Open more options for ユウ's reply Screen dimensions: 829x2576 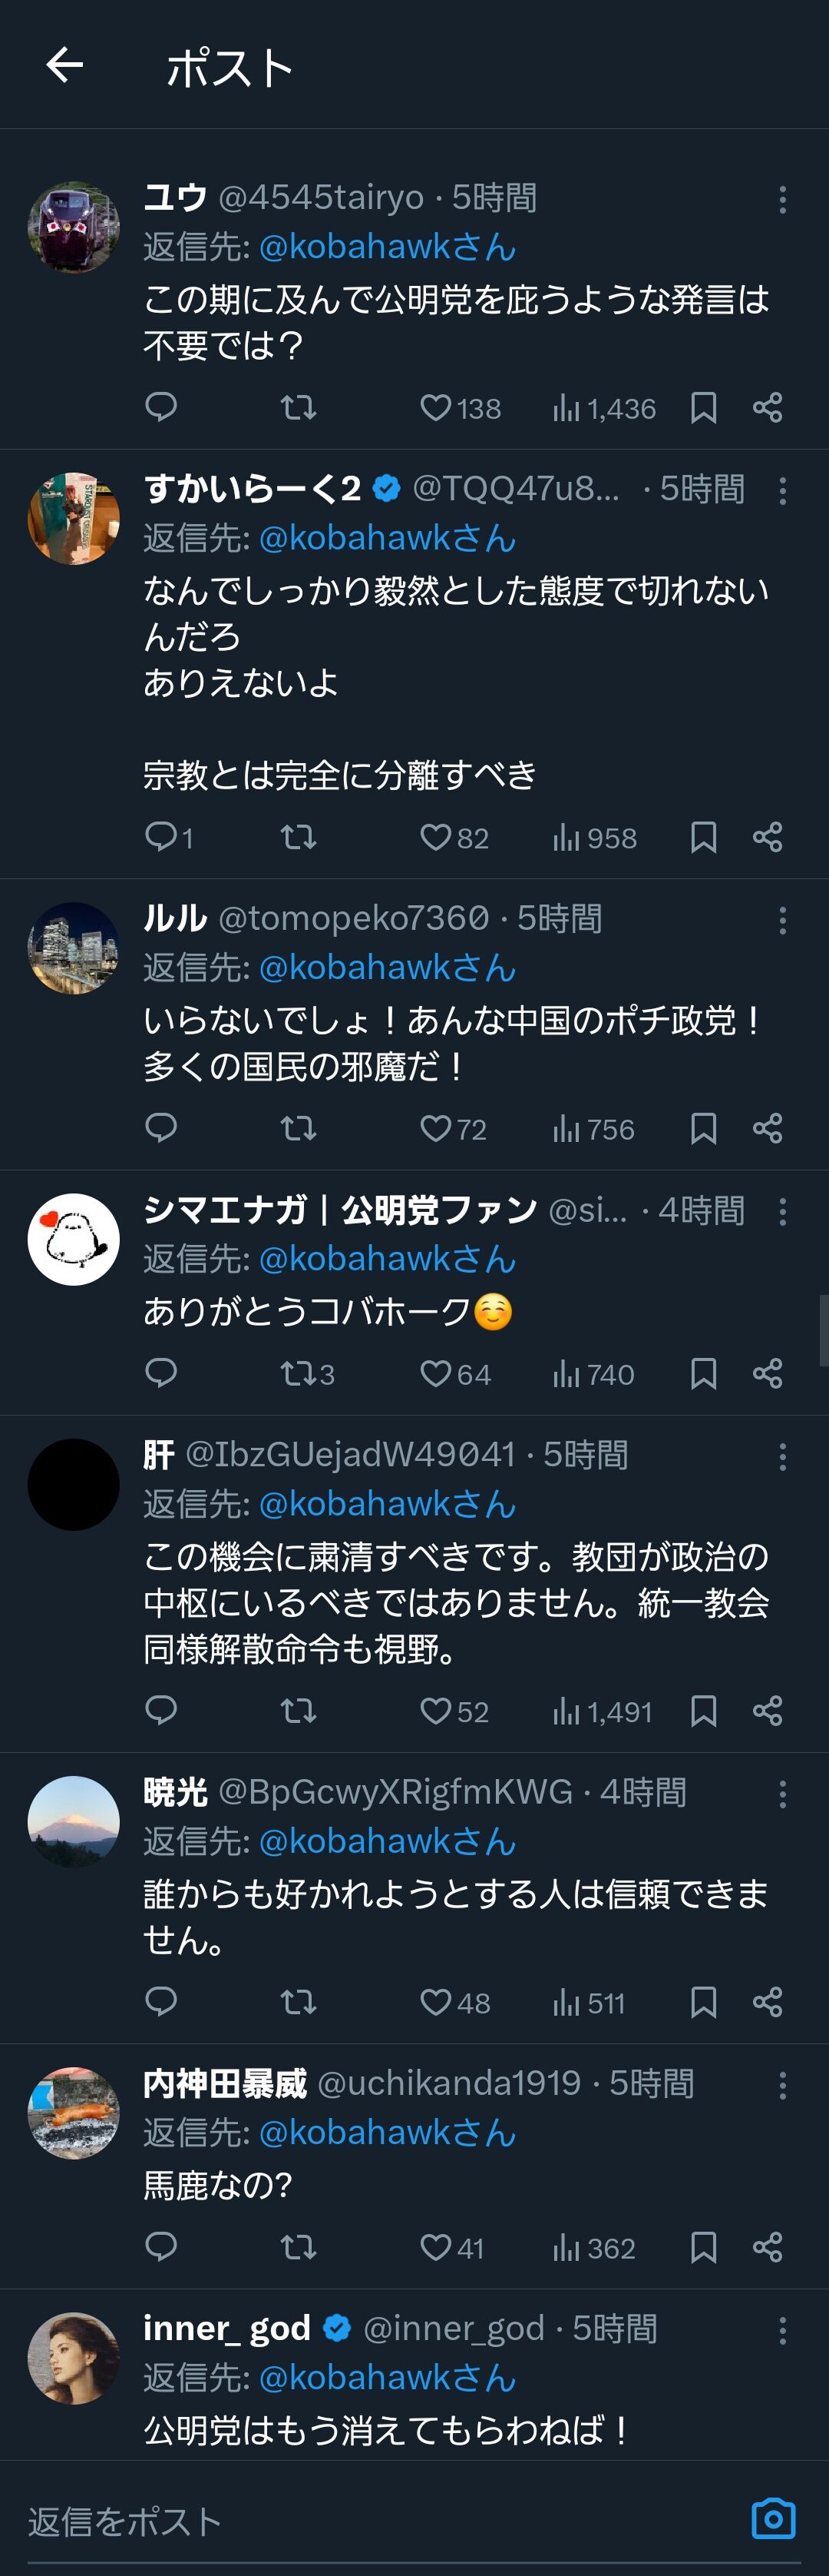[782, 199]
